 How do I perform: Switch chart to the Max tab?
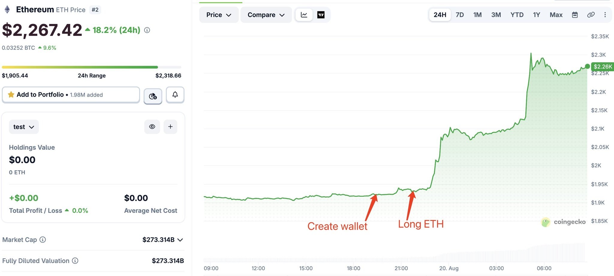click(556, 15)
